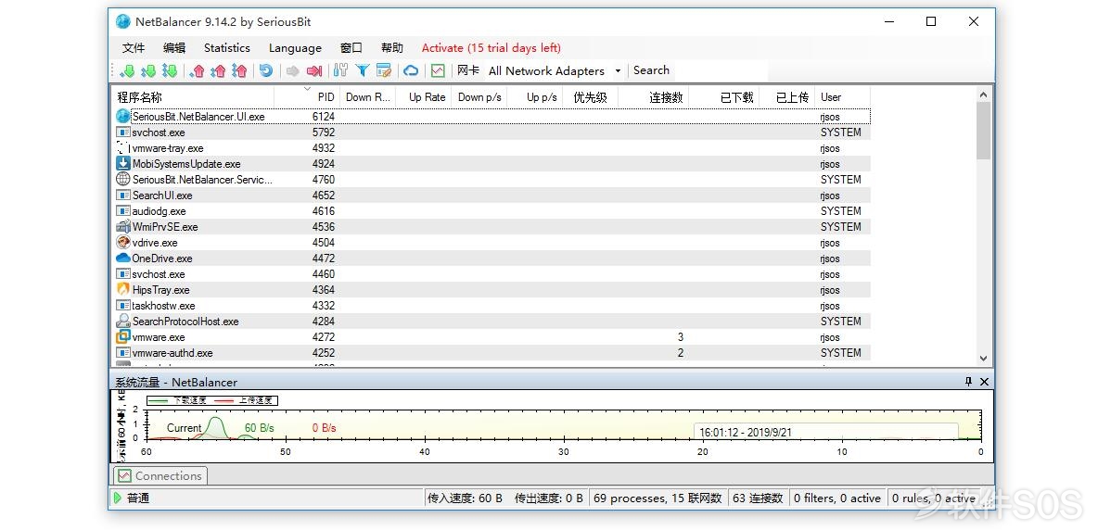Viewport: 1098px width, 530px height.
Task: Set normal download priority (double green arrow)
Action: pos(148,70)
